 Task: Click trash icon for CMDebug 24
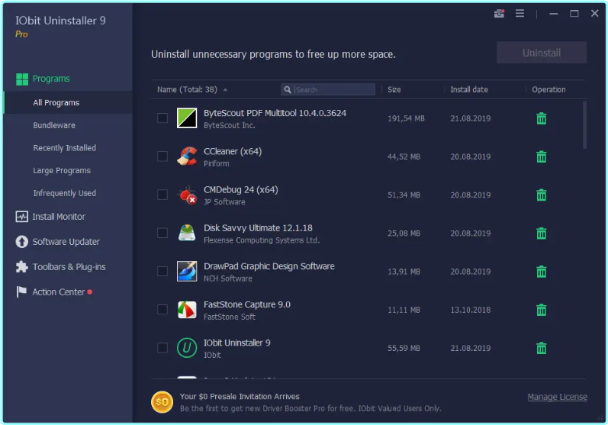[x=542, y=195]
